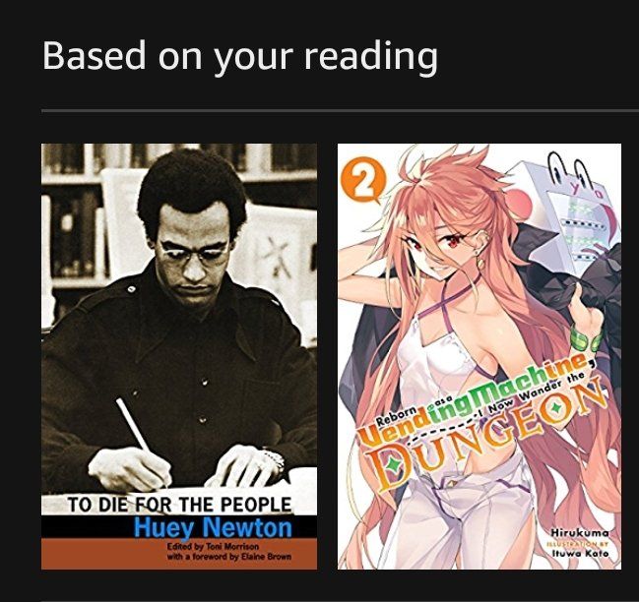Click the "Hirukuma" author name
Viewport: 639px width, 602px height.
580,533
